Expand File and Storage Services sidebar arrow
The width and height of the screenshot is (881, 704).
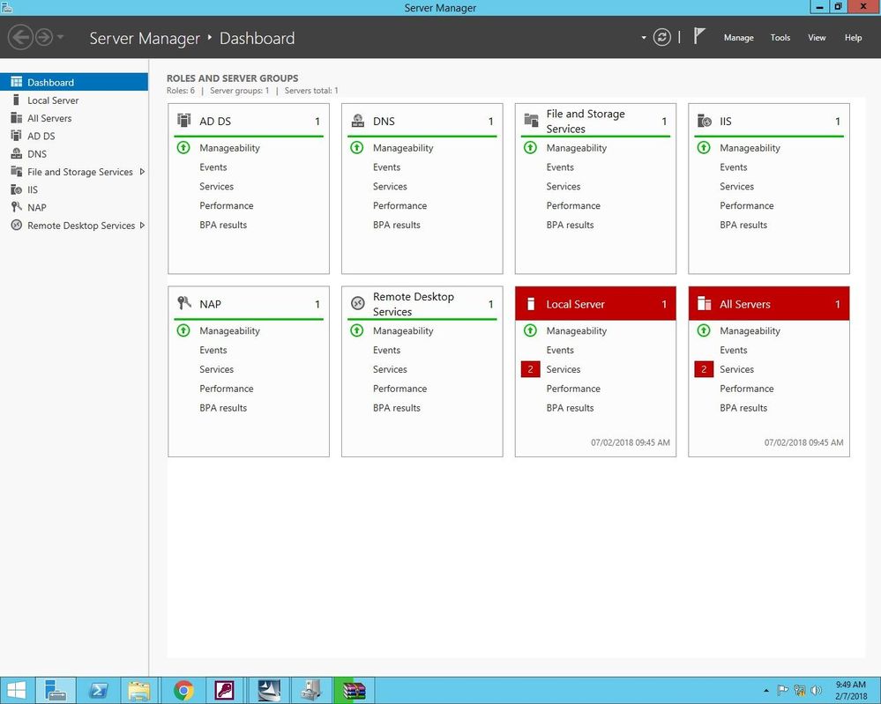click(x=142, y=171)
